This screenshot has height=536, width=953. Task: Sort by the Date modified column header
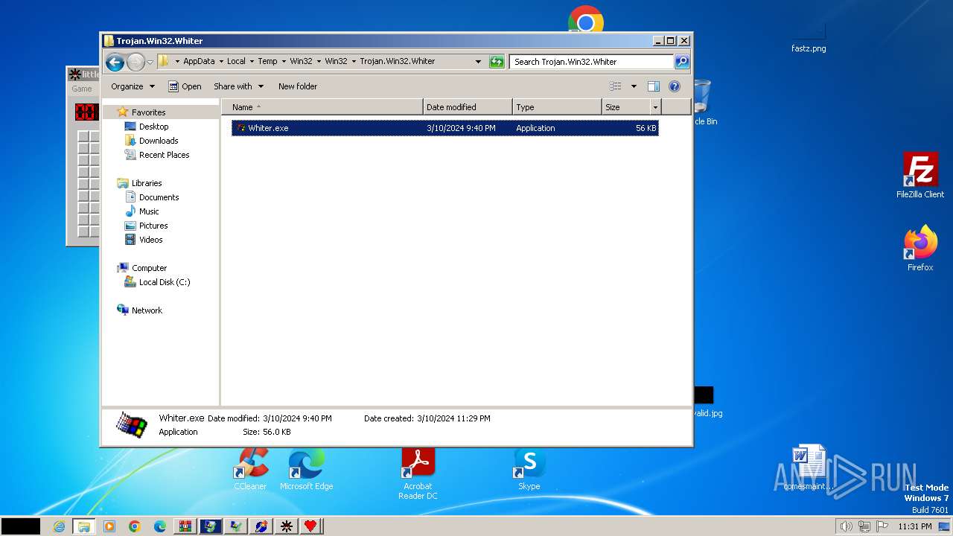pyautogui.click(x=468, y=107)
